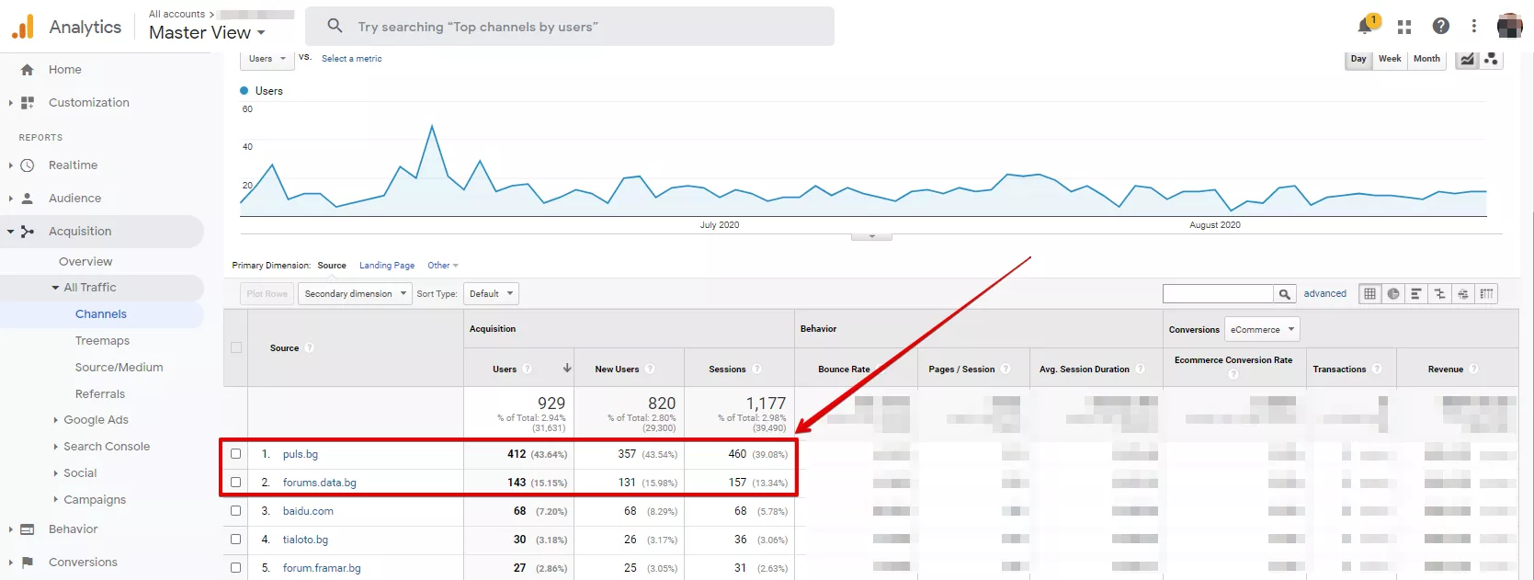The image size is (1534, 580).
Task: Open the eCommerce conversions dropdown
Action: point(1262,329)
